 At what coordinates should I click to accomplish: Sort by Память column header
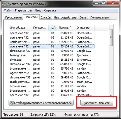66,28
